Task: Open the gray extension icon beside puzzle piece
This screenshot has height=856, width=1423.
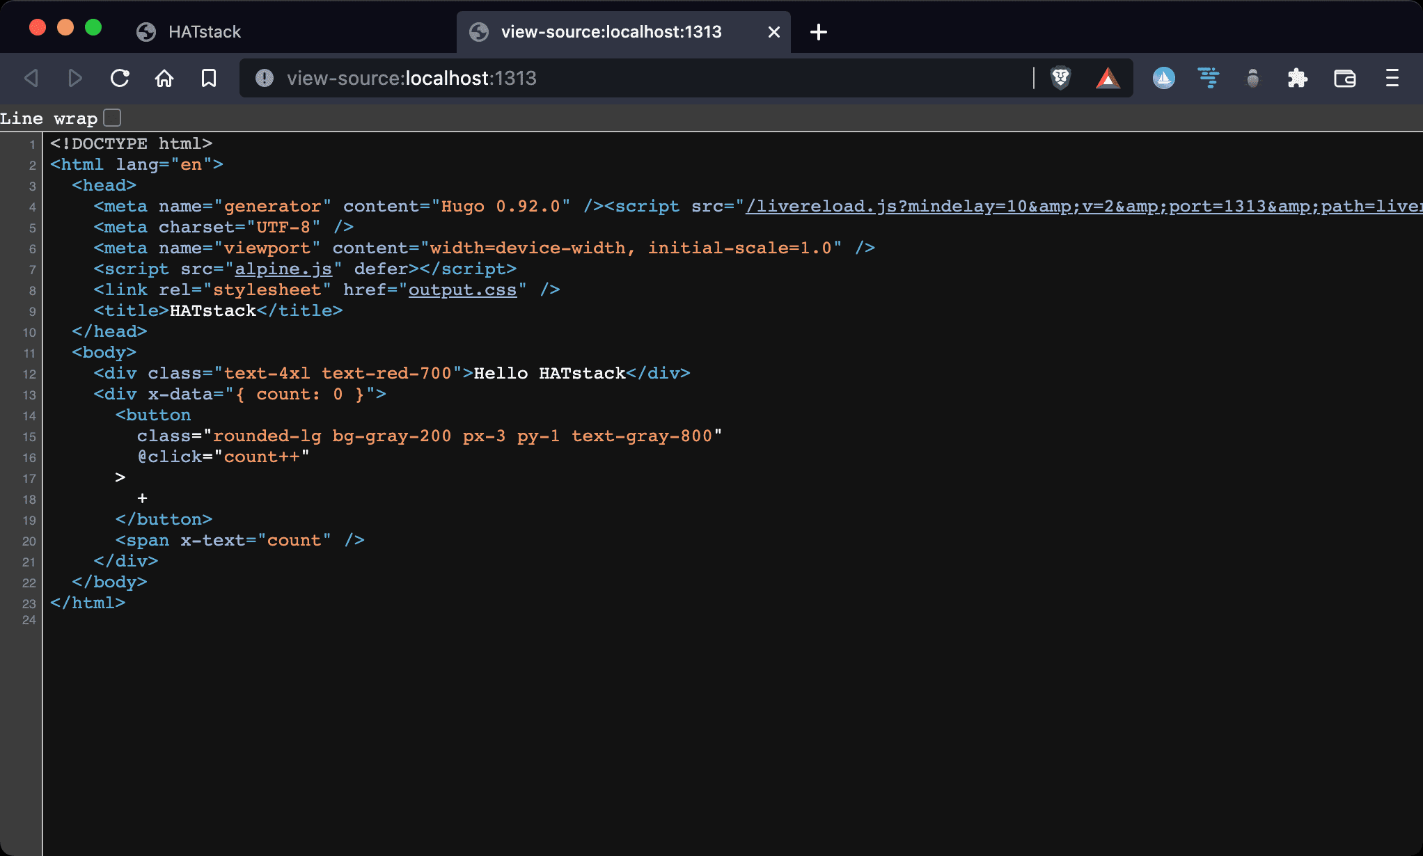Action: coord(1253,78)
